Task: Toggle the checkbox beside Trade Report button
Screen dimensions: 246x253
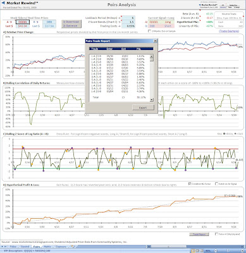Action: [x=216, y=234]
